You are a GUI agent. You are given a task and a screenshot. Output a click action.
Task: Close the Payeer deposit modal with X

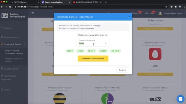[129, 17]
